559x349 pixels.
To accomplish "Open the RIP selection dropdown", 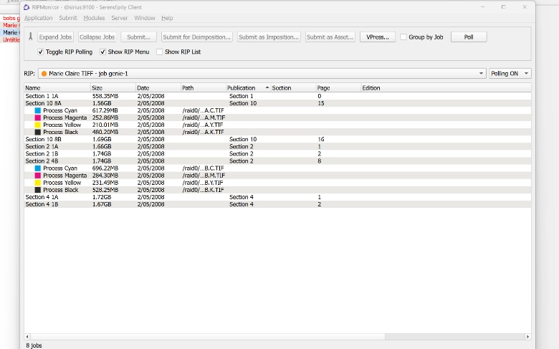I will pos(482,74).
